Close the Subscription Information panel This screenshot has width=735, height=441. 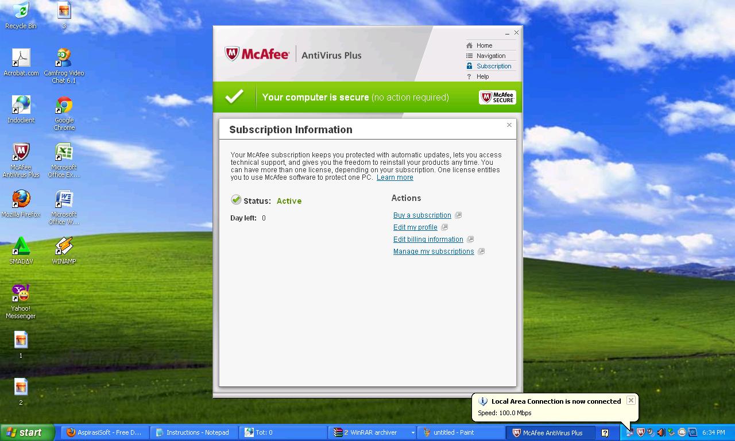coord(509,125)
